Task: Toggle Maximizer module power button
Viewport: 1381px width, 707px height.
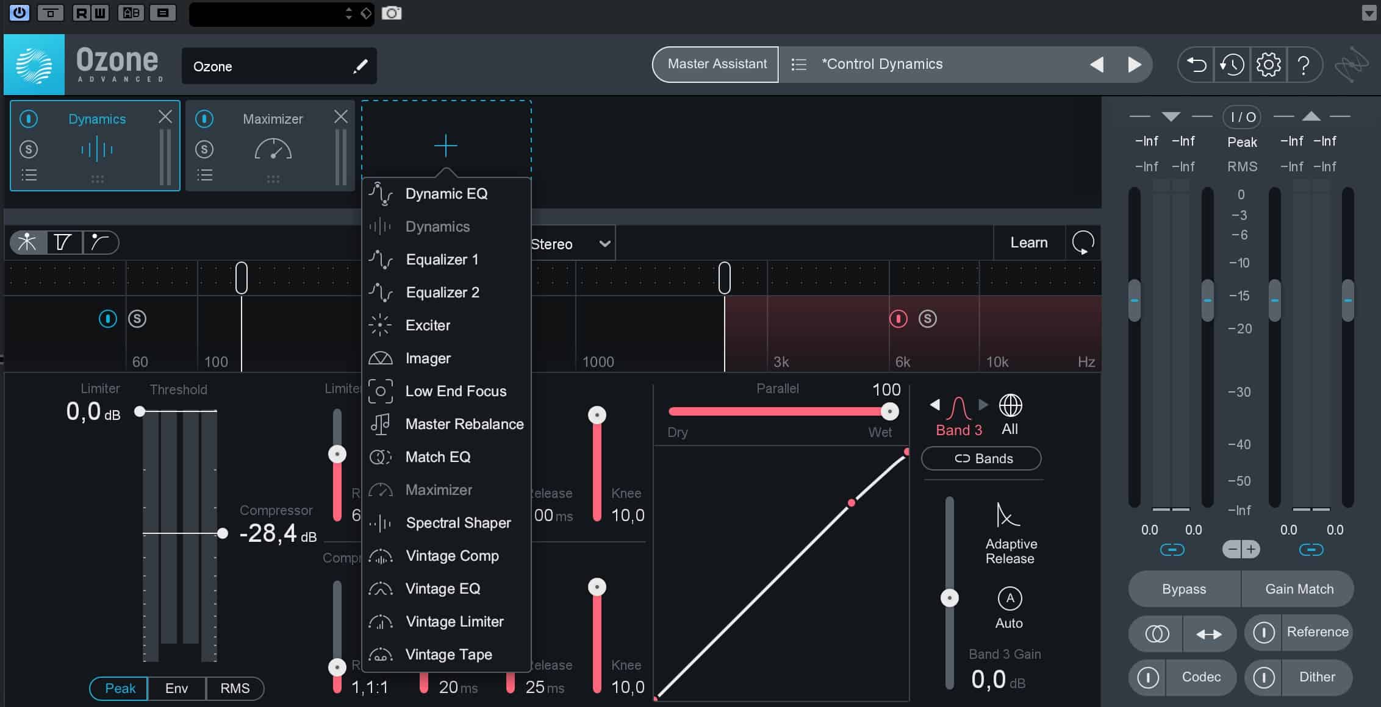Action: pos(204,118)
